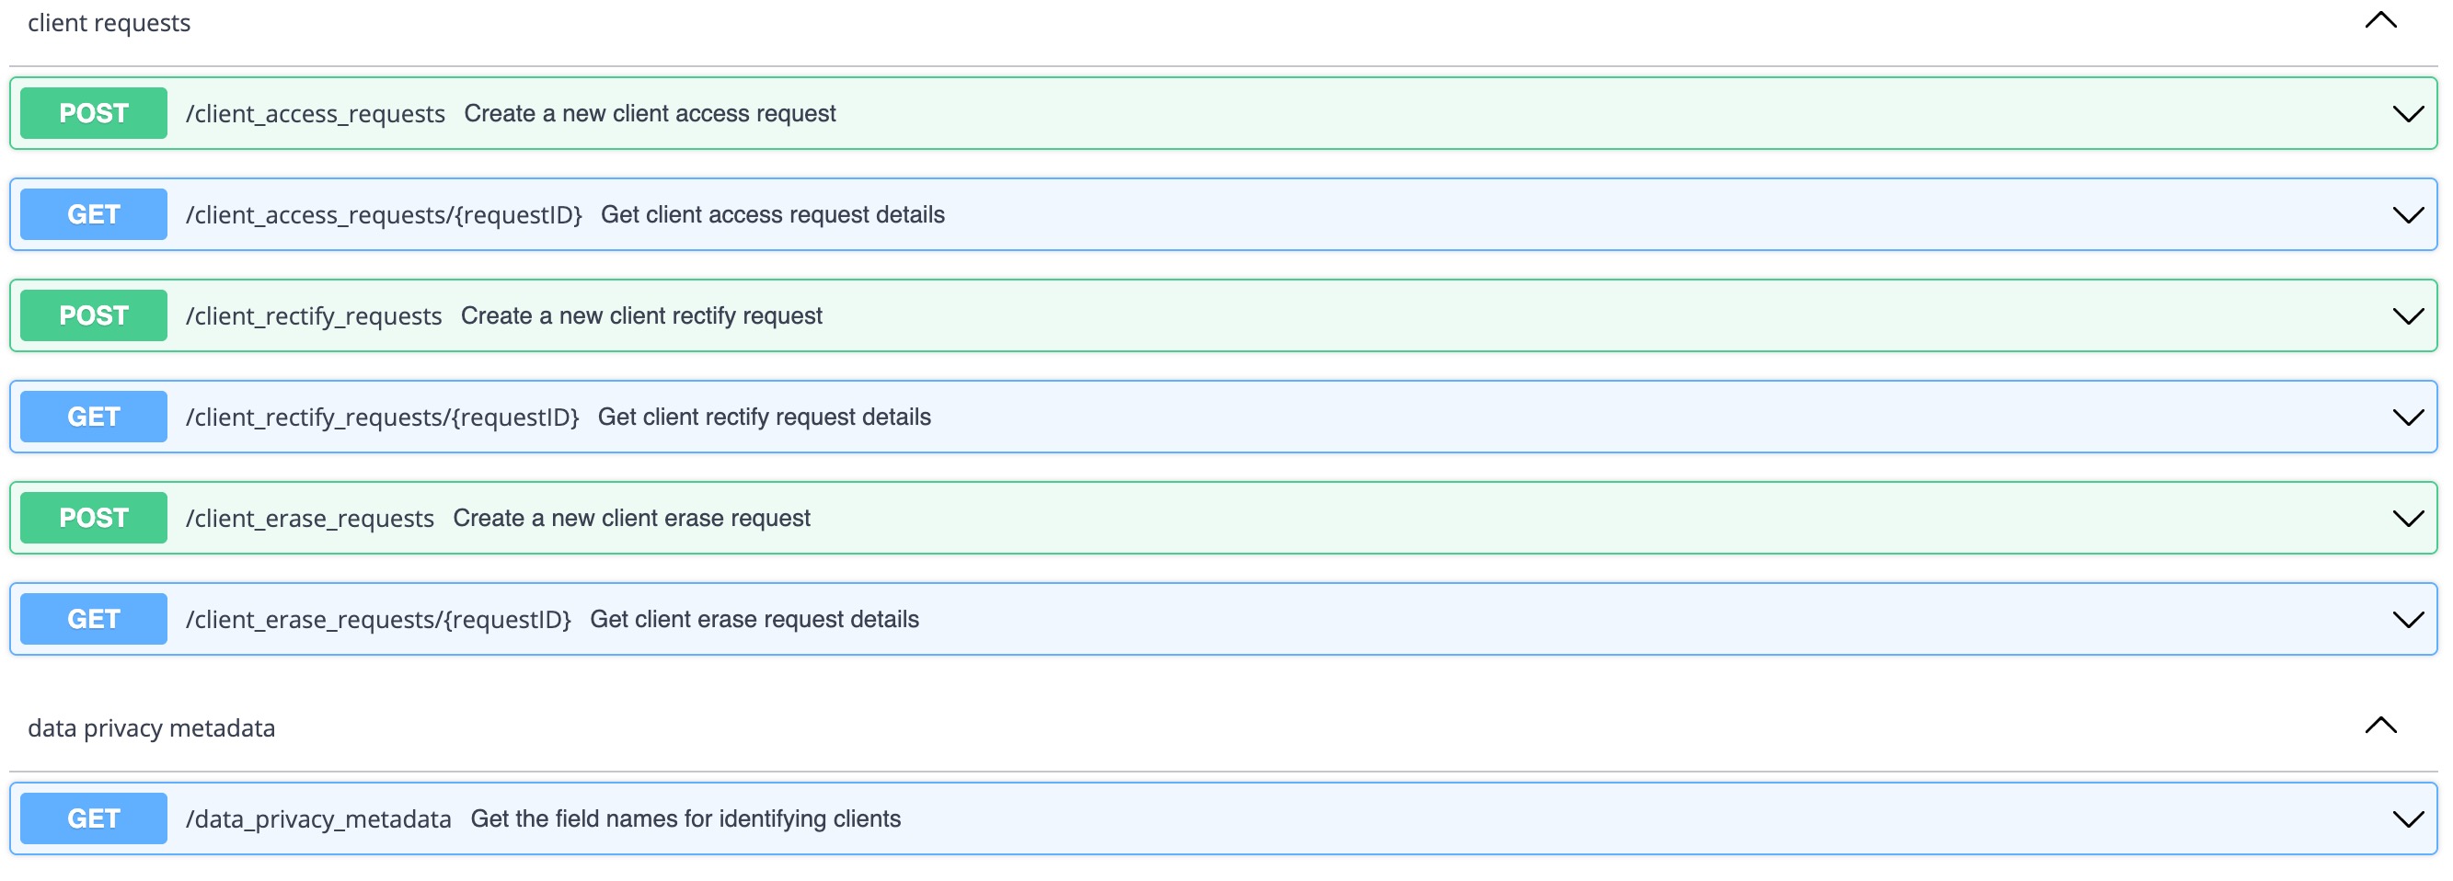Expand chevron on GET /client_rectify_requests/{requestID} row
This screenshot has width=2453, height=881.
pyautogui.click(x=2407, y=418)
